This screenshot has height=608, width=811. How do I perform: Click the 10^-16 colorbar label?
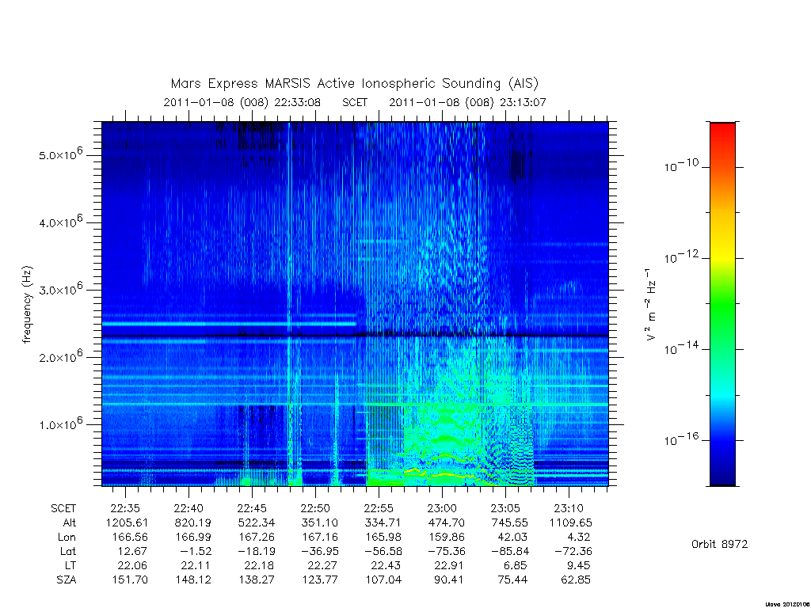tap(680, 439)
